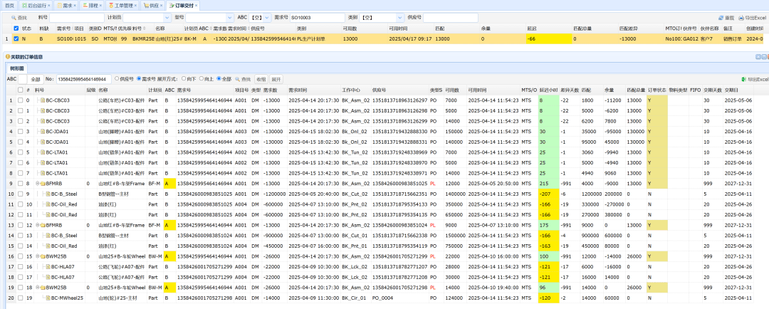Tick the checkbox for row 1 BC-CBC03

[19, 100]
